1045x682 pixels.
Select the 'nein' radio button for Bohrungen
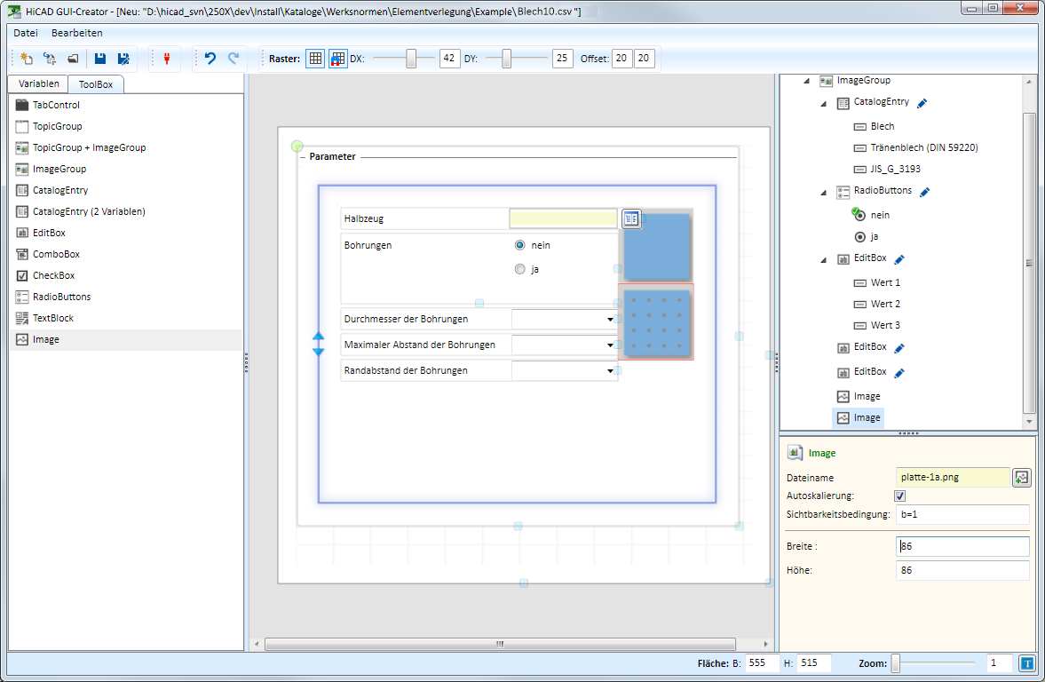[519, 245]
